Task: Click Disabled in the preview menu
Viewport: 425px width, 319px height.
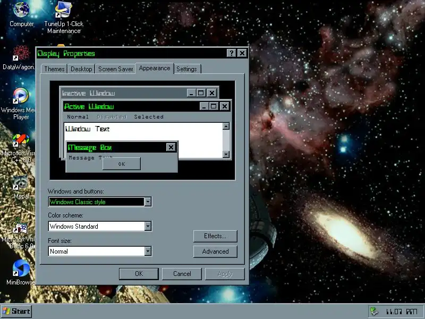Action: (x=112, y=117)
